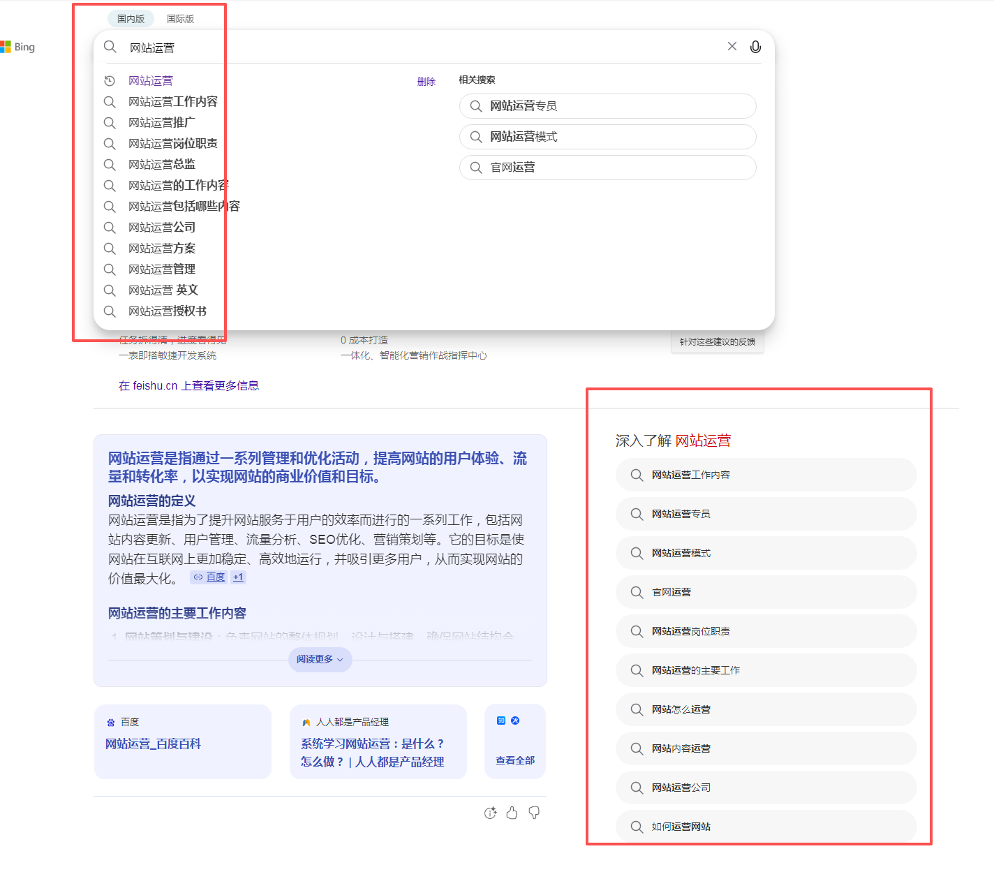Clear the search box with the X icon

732,46
